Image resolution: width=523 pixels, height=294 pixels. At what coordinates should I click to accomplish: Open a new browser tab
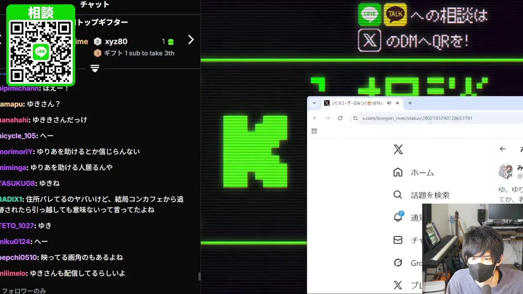click(x=410, y=103)
